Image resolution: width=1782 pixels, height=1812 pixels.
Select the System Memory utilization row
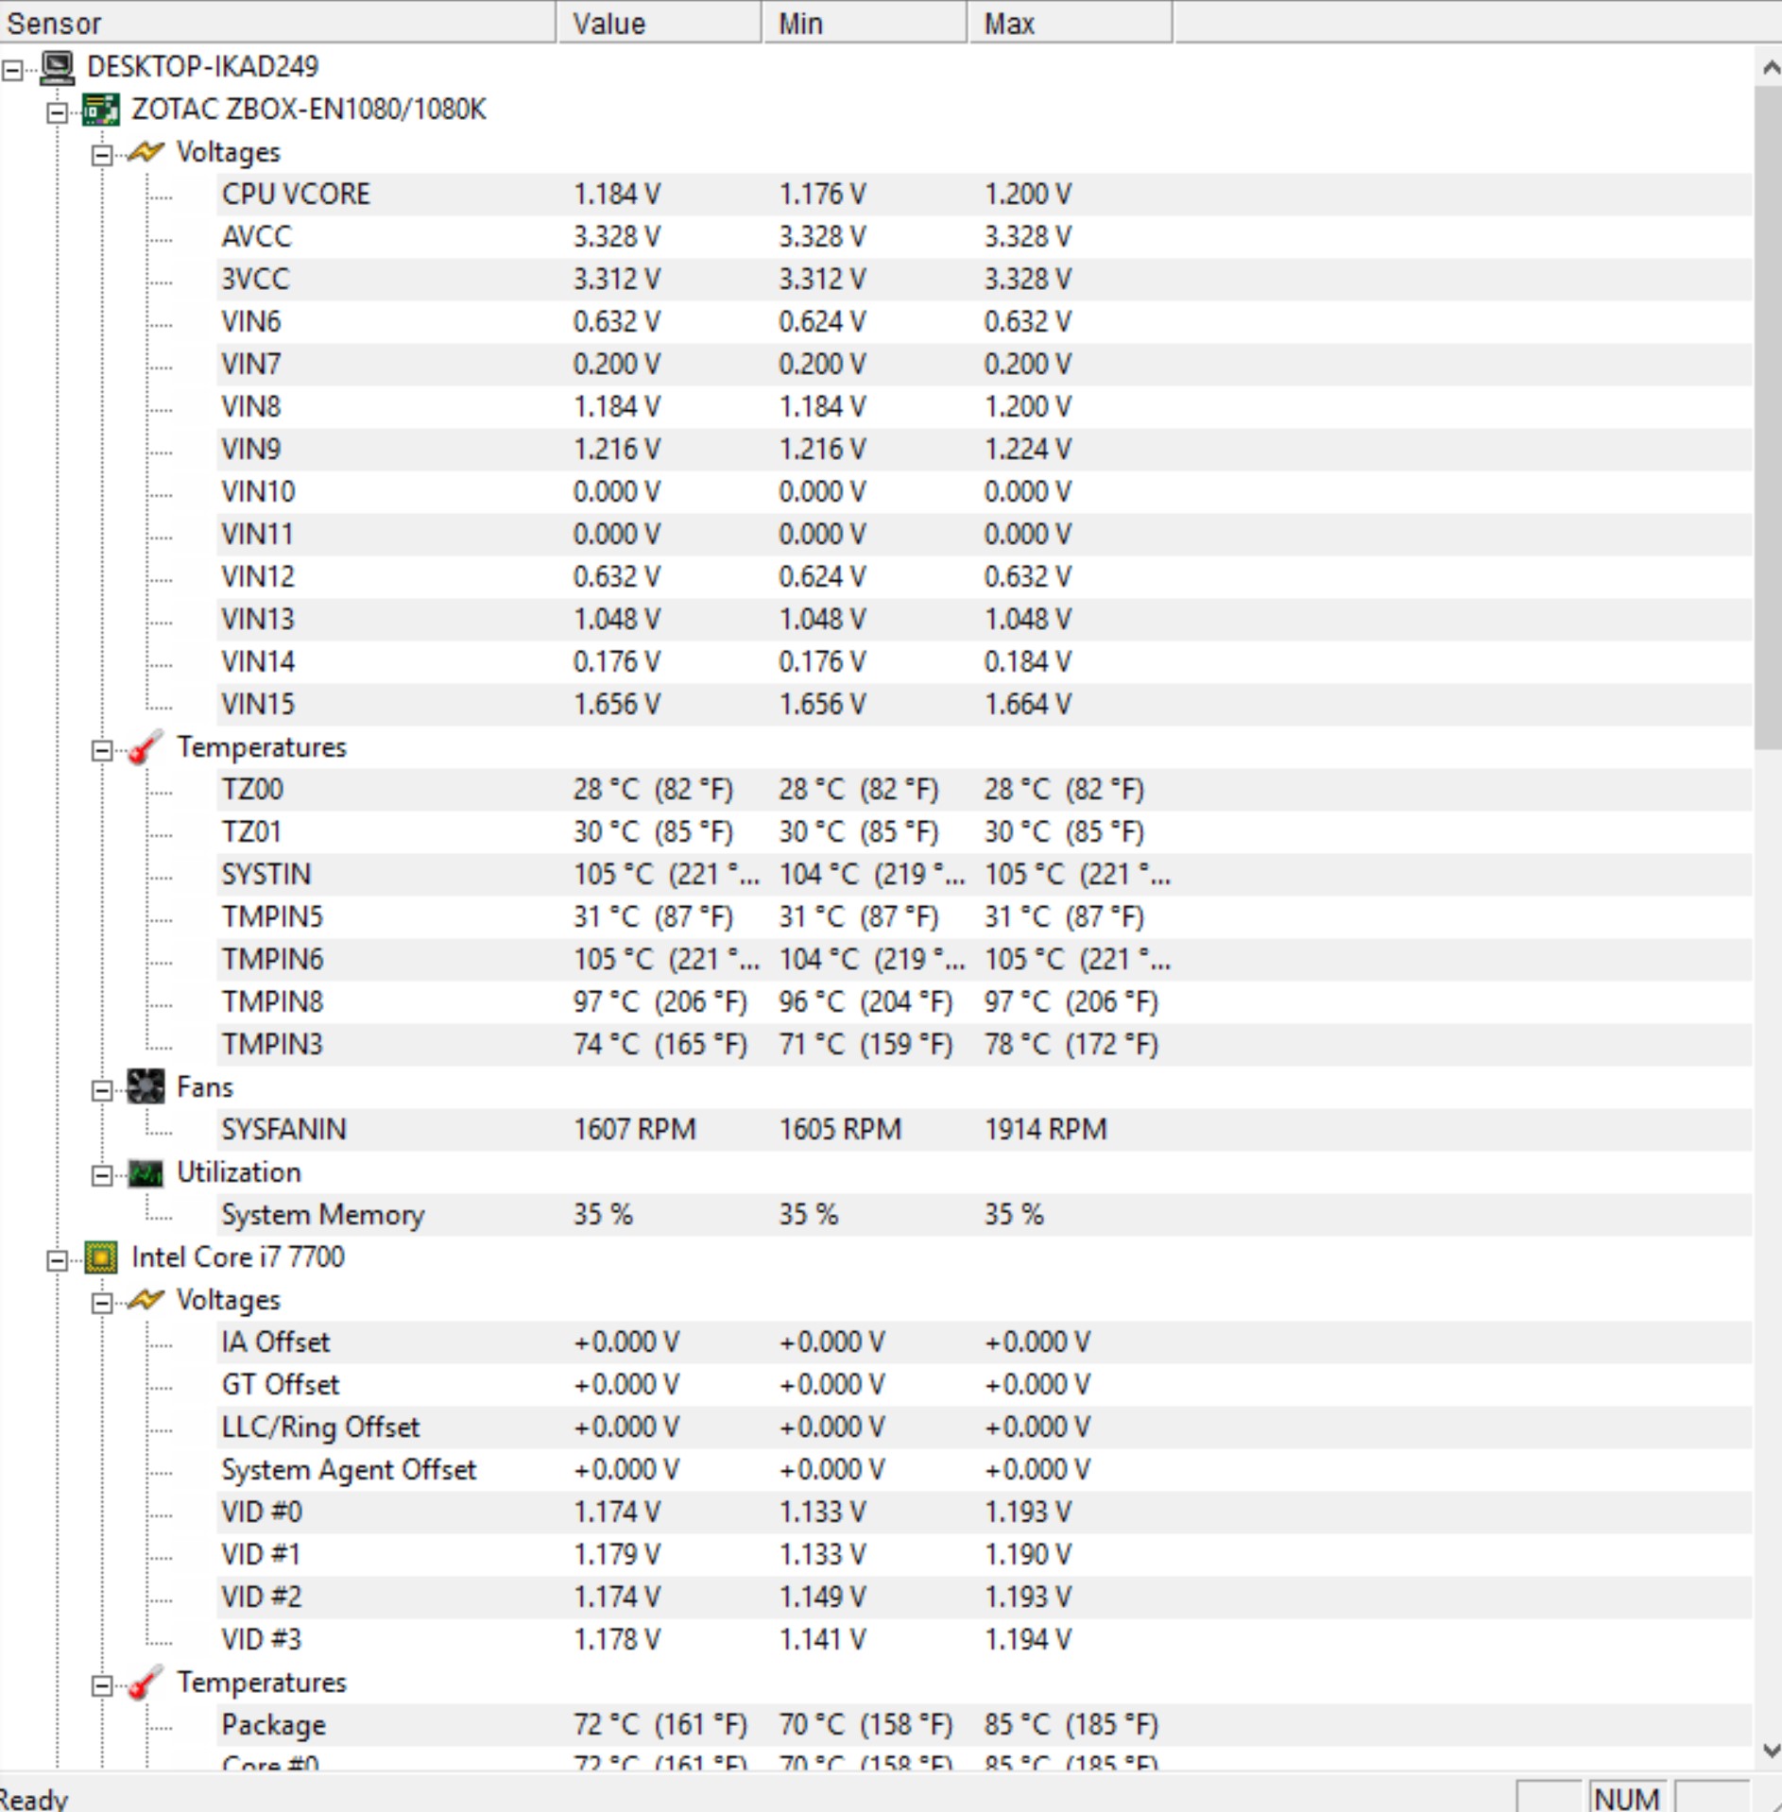click(x=984, y=1215)
